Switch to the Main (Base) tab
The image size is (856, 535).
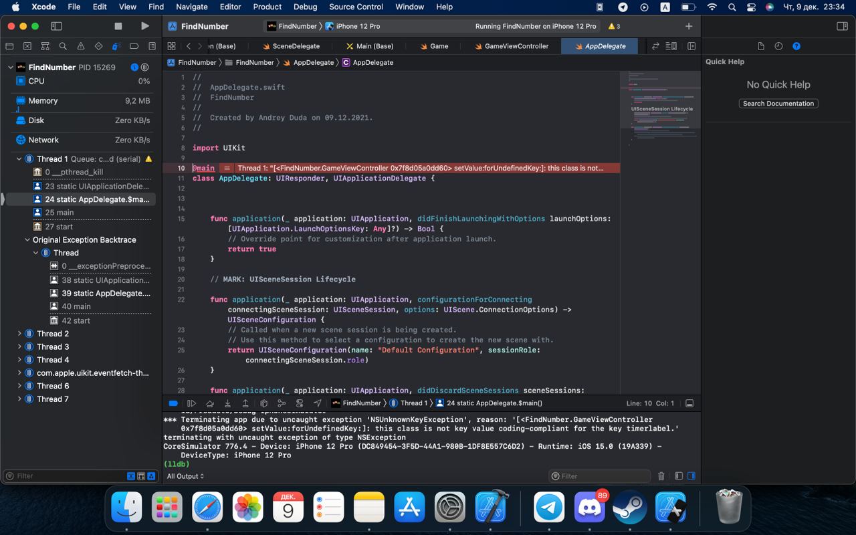pyautogui.click(x=370, y=46)
